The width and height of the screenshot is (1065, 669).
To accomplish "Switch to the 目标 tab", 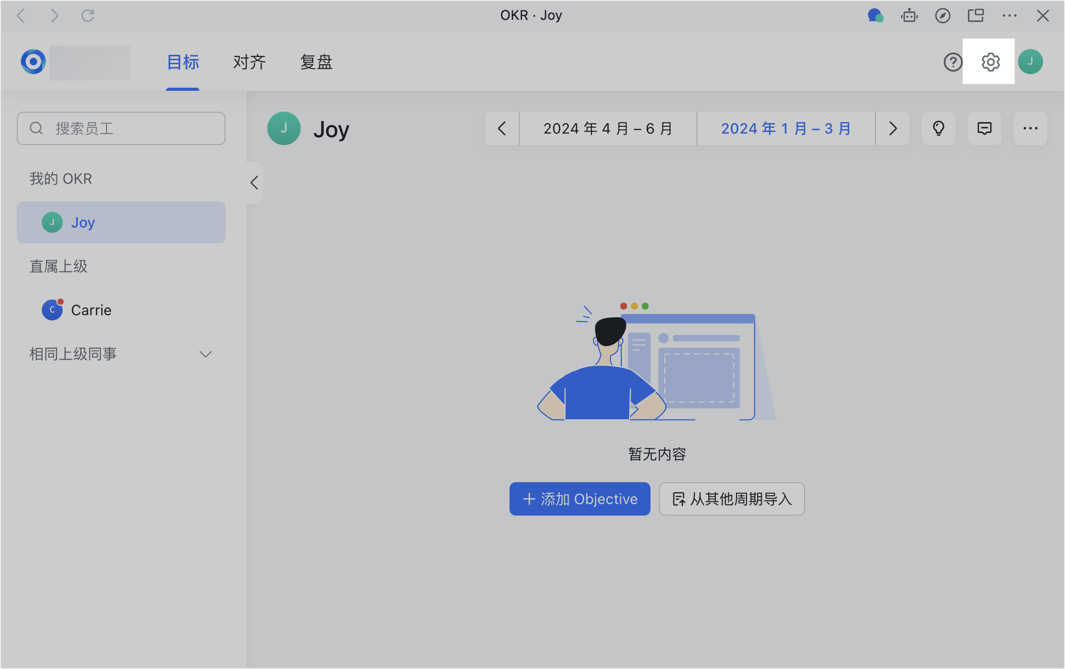I will coord(183,62).
